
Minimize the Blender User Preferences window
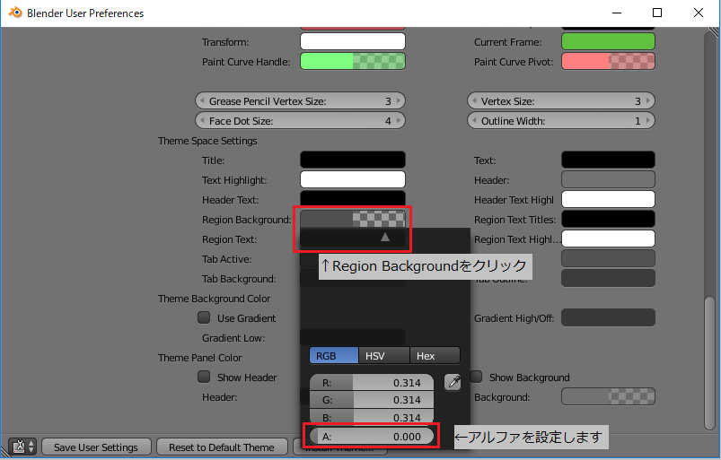tap(617, 13)
